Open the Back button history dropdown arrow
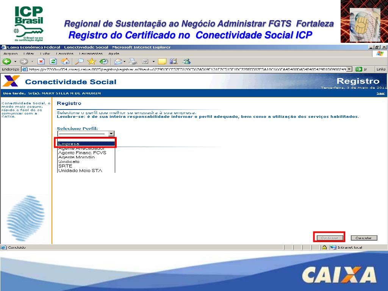Screen dimensions: 388x291 15,62
